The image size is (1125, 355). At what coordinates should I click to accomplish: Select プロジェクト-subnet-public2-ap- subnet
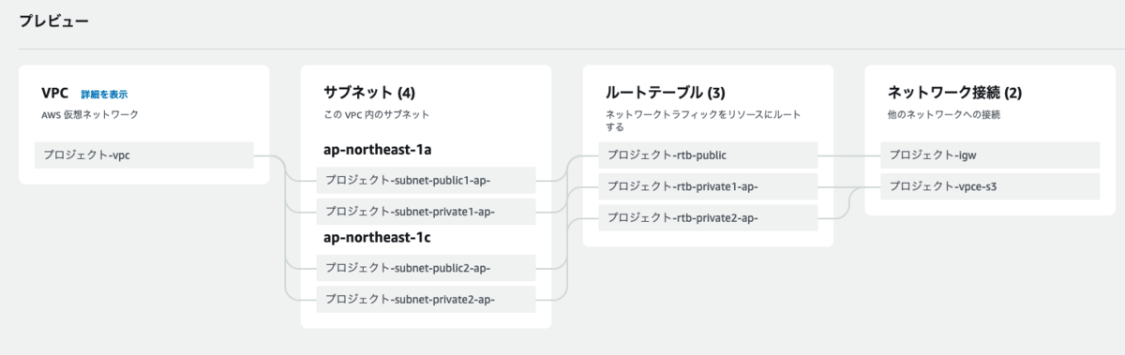click(426, 268)
